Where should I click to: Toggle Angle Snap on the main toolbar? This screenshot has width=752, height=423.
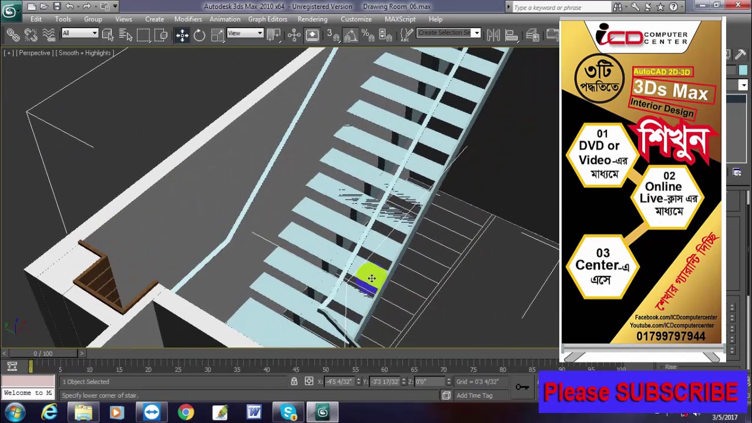pyautogui.click(x=351, y=35)
